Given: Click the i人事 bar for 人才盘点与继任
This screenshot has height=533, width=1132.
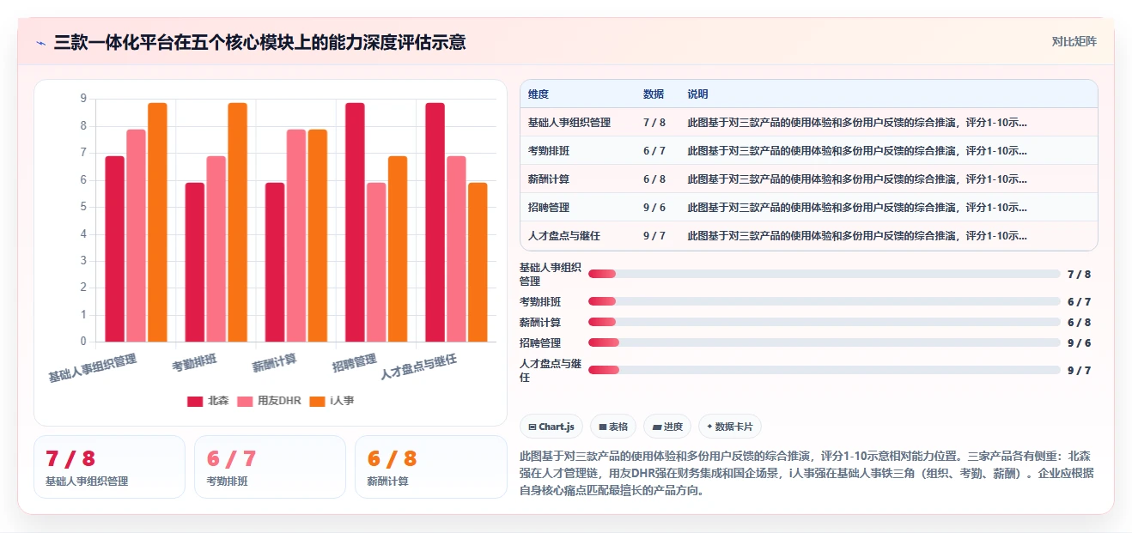Looking at the screenshot, I should pos(478,262).
